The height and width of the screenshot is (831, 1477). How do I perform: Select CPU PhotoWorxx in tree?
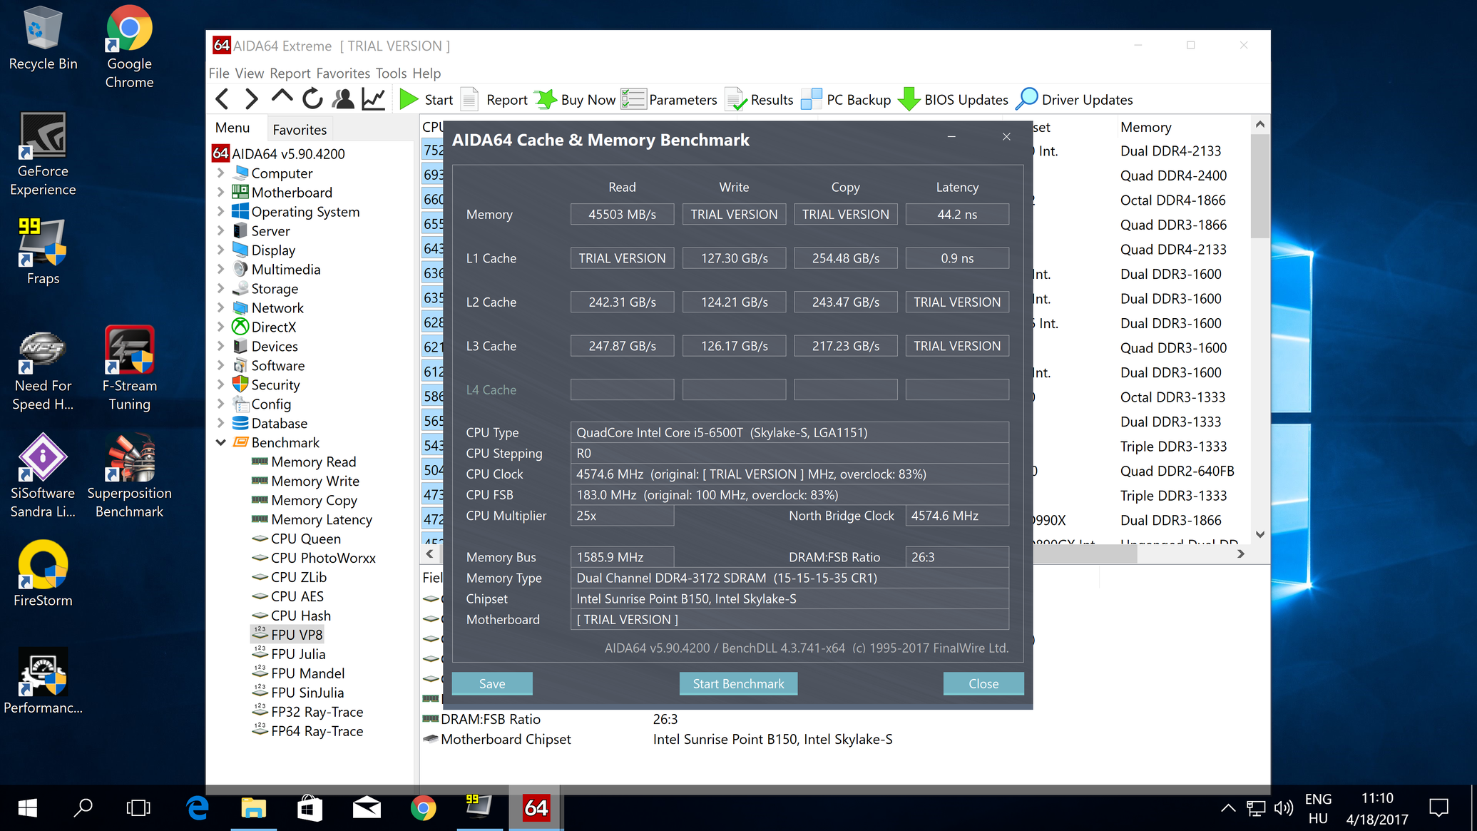(323, 559)
